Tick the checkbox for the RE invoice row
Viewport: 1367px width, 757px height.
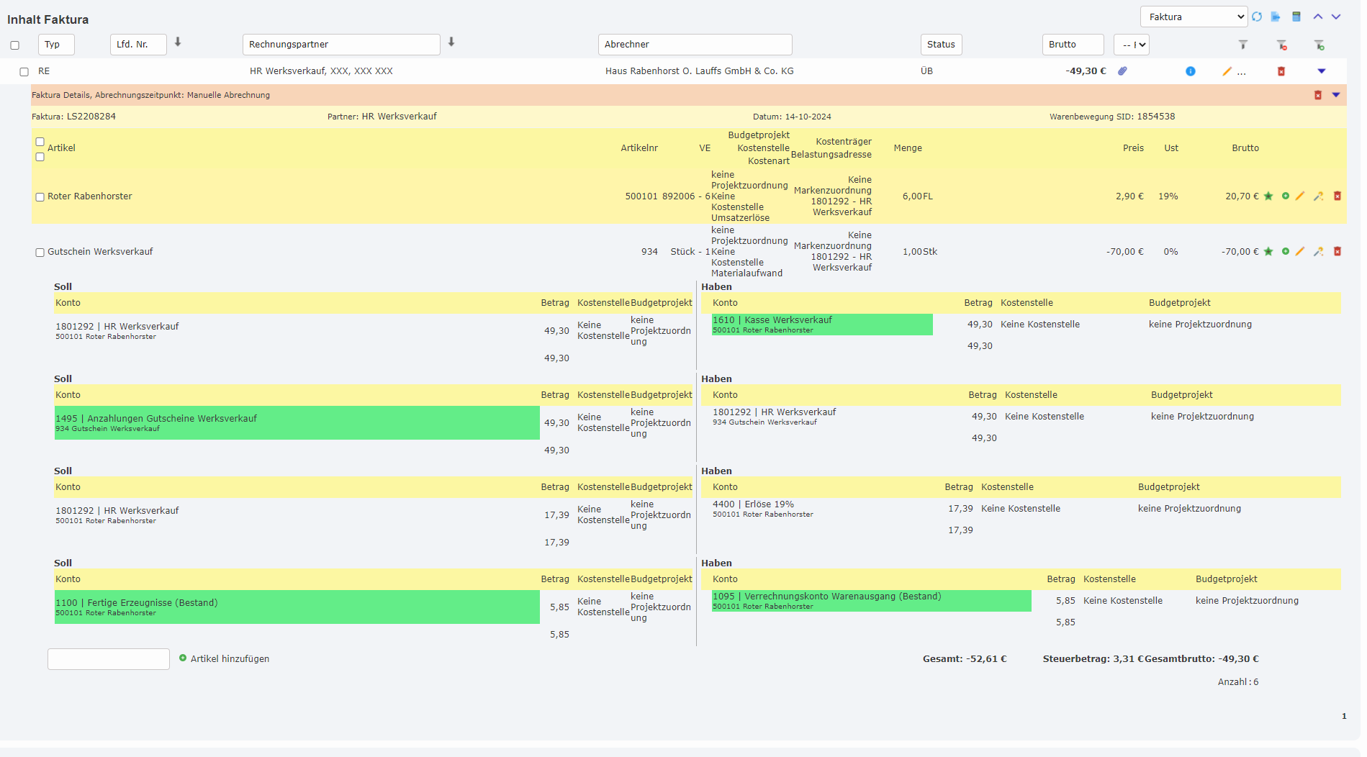(x=24, y=72)
